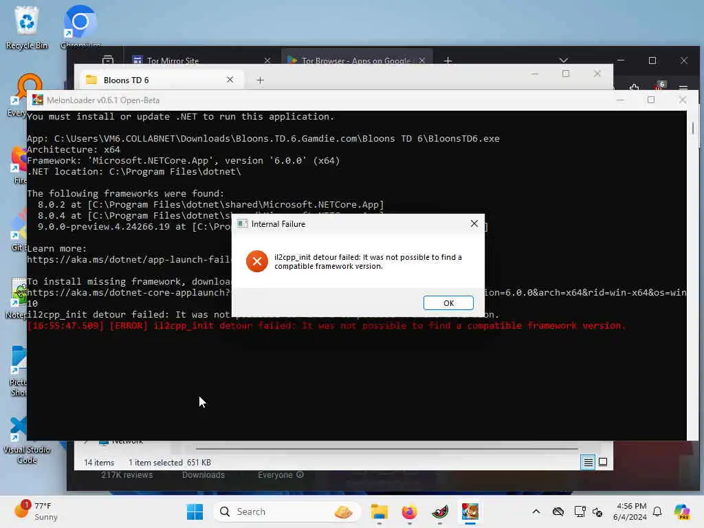Open File Explorer from the taskbar

[x=379, y=511]
